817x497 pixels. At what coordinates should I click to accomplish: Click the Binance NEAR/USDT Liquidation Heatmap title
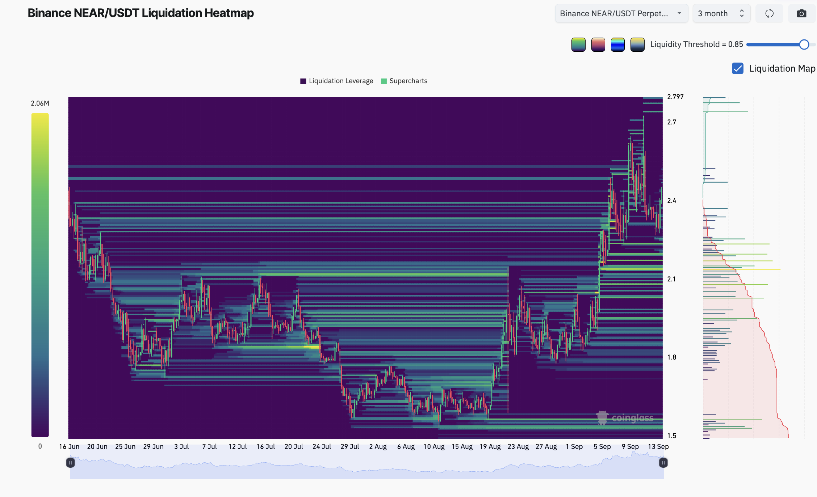(x=141, y=13)
